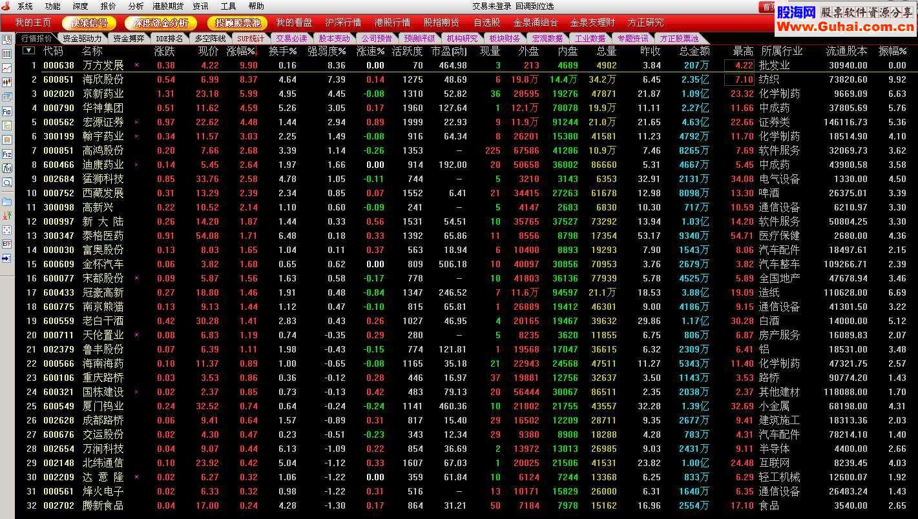Open the f(x) formula icon
Screen dimensions: 918x519
[x=7, y=168]
